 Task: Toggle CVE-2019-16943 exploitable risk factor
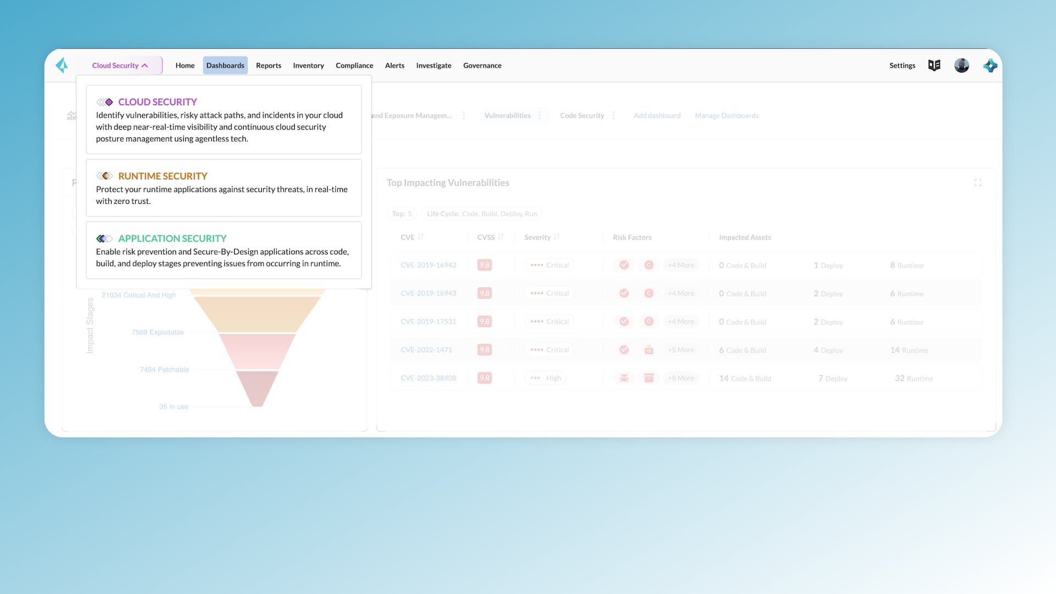pyautogui.click(x=624, y=293)
